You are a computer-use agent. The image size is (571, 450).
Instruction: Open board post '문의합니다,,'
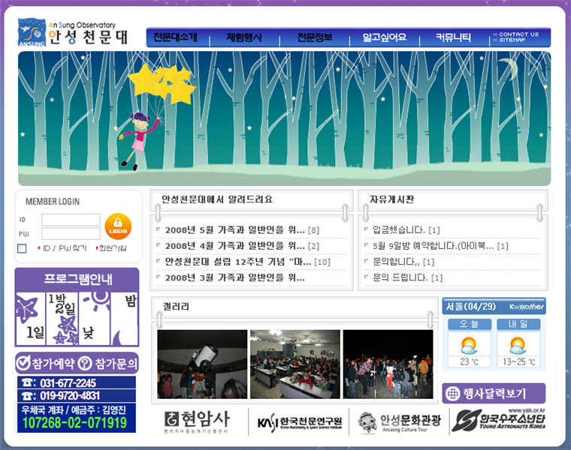pos(396,262)
